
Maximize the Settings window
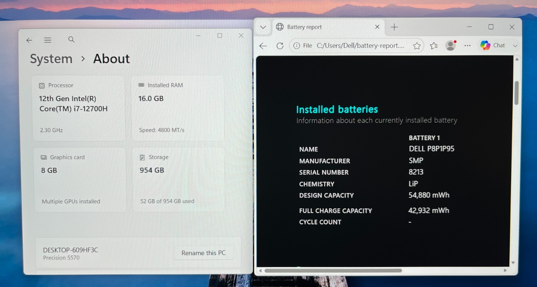pos(220,36)
